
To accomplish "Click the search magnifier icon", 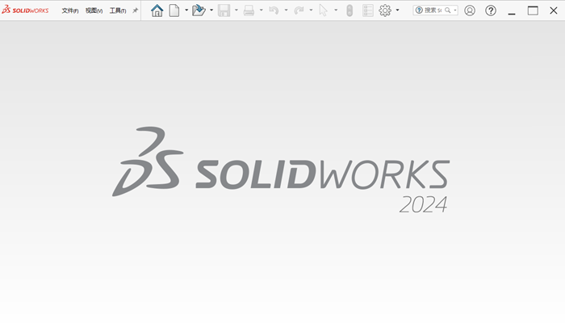I will (447, 10).
